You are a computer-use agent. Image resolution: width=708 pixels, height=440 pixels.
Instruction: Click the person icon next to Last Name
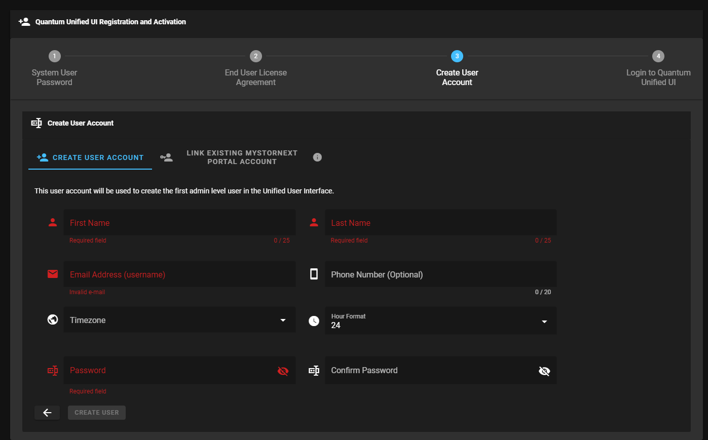click(314, 222)
